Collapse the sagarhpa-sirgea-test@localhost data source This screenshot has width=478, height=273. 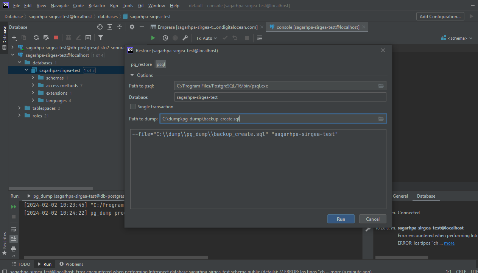pyautogui.click(x=12, y=55)
